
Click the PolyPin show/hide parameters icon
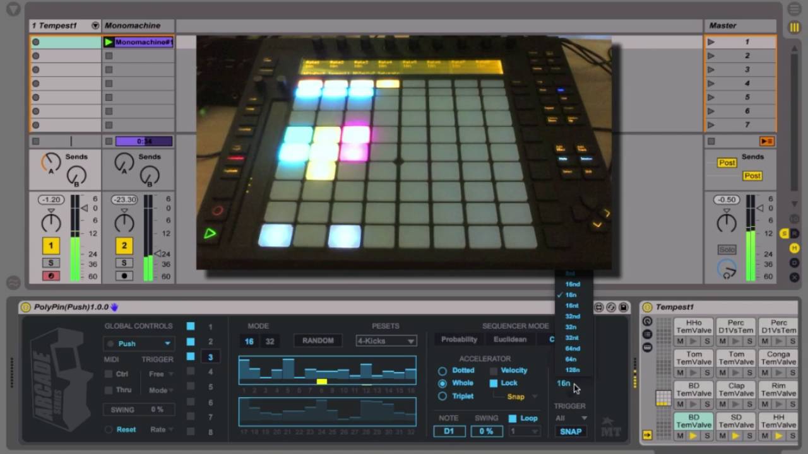pyautogui.click(x=599, y=307)
